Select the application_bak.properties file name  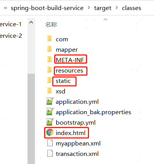click(93, 112)
